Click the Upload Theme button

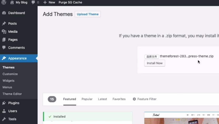point(88,14)
